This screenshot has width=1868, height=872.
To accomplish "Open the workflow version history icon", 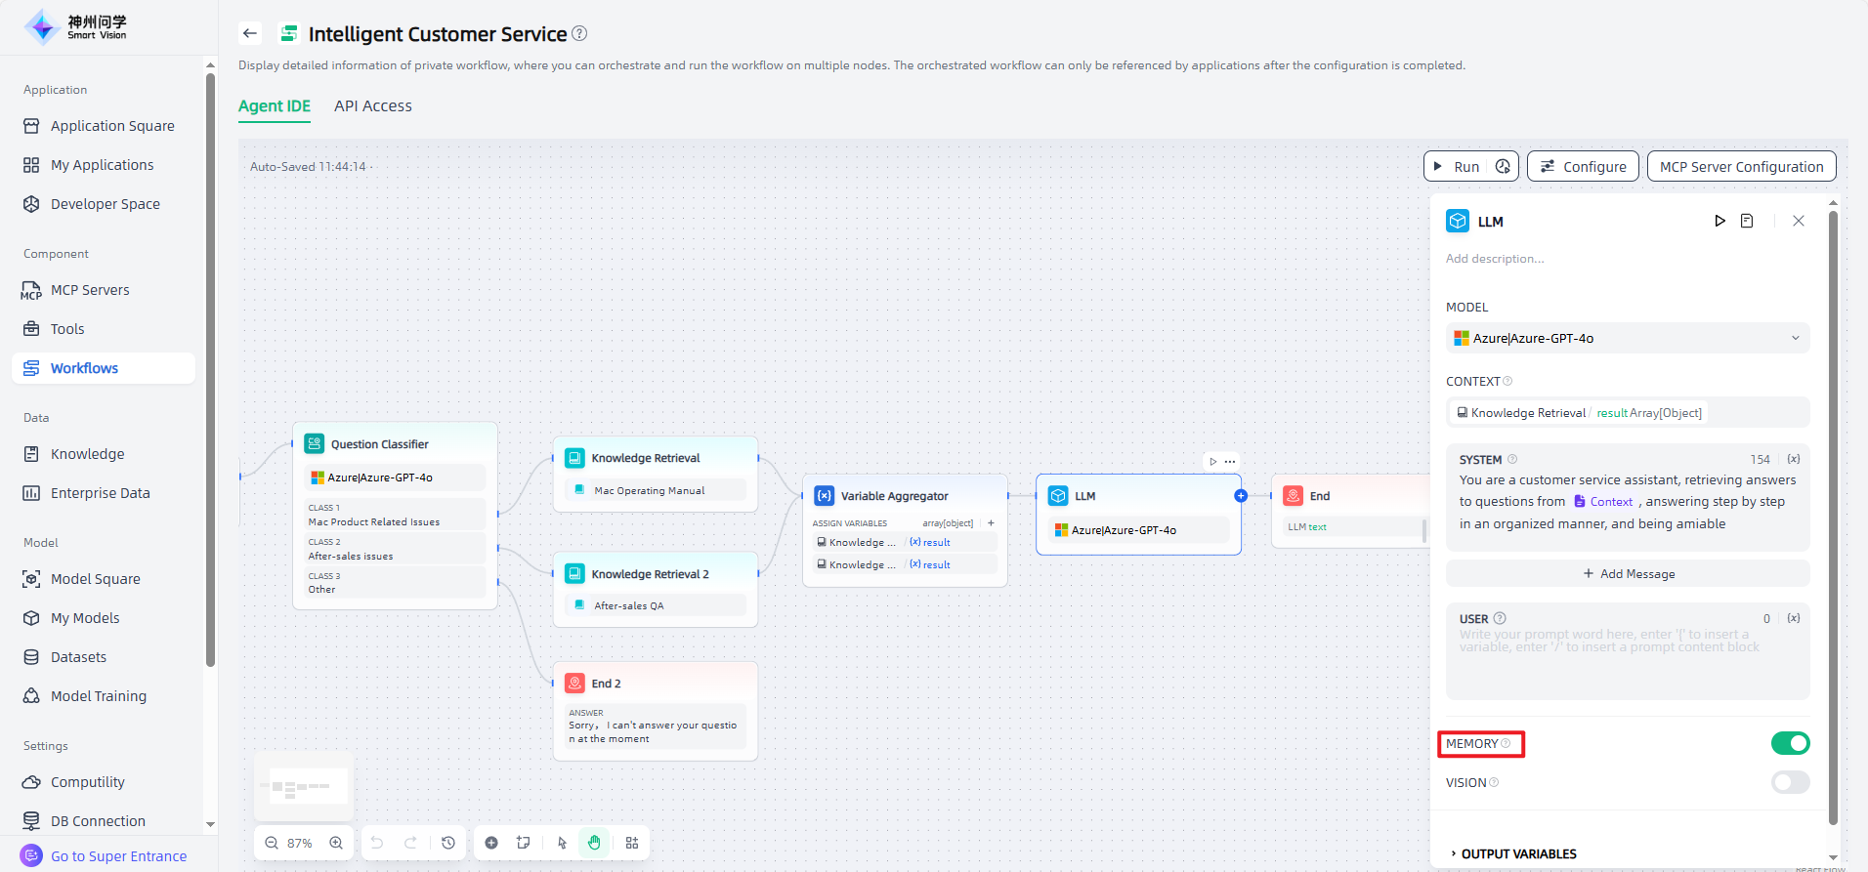I will point(448,843).
